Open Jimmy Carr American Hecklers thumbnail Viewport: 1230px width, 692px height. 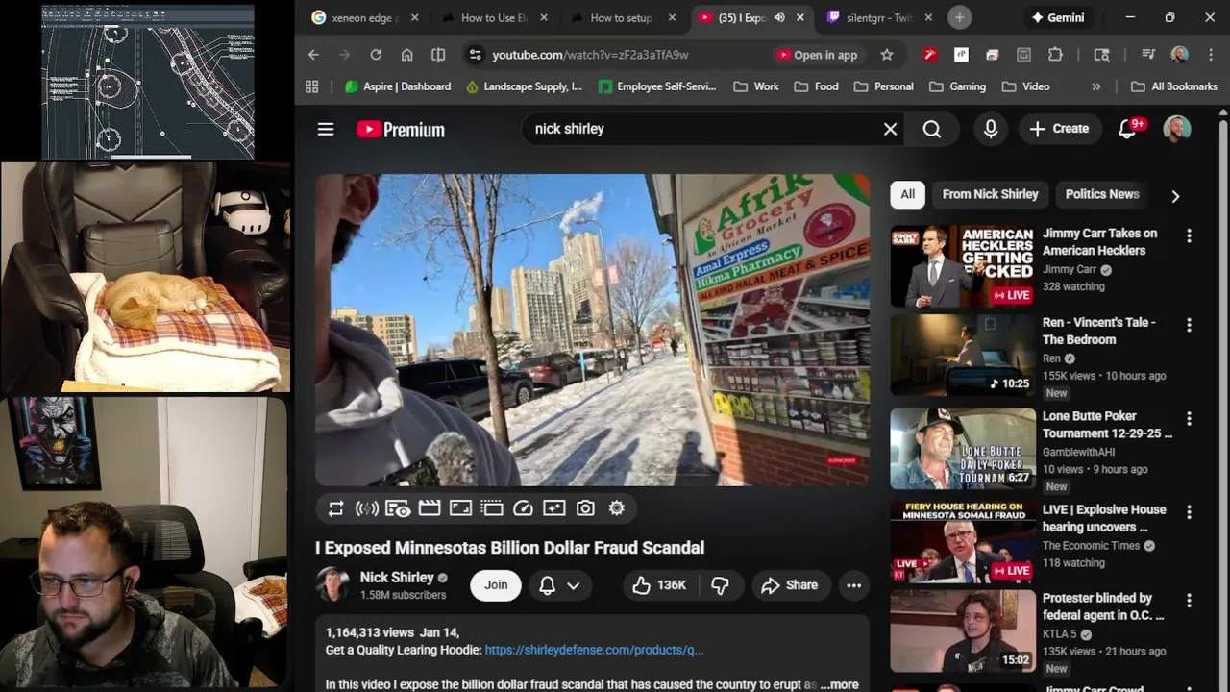point(963,266)
